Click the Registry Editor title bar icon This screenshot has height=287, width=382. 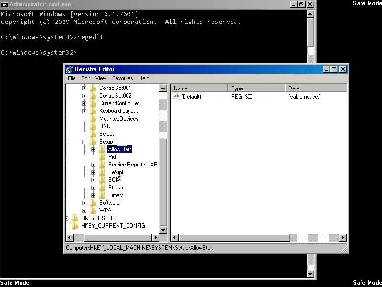pos(69,69)
